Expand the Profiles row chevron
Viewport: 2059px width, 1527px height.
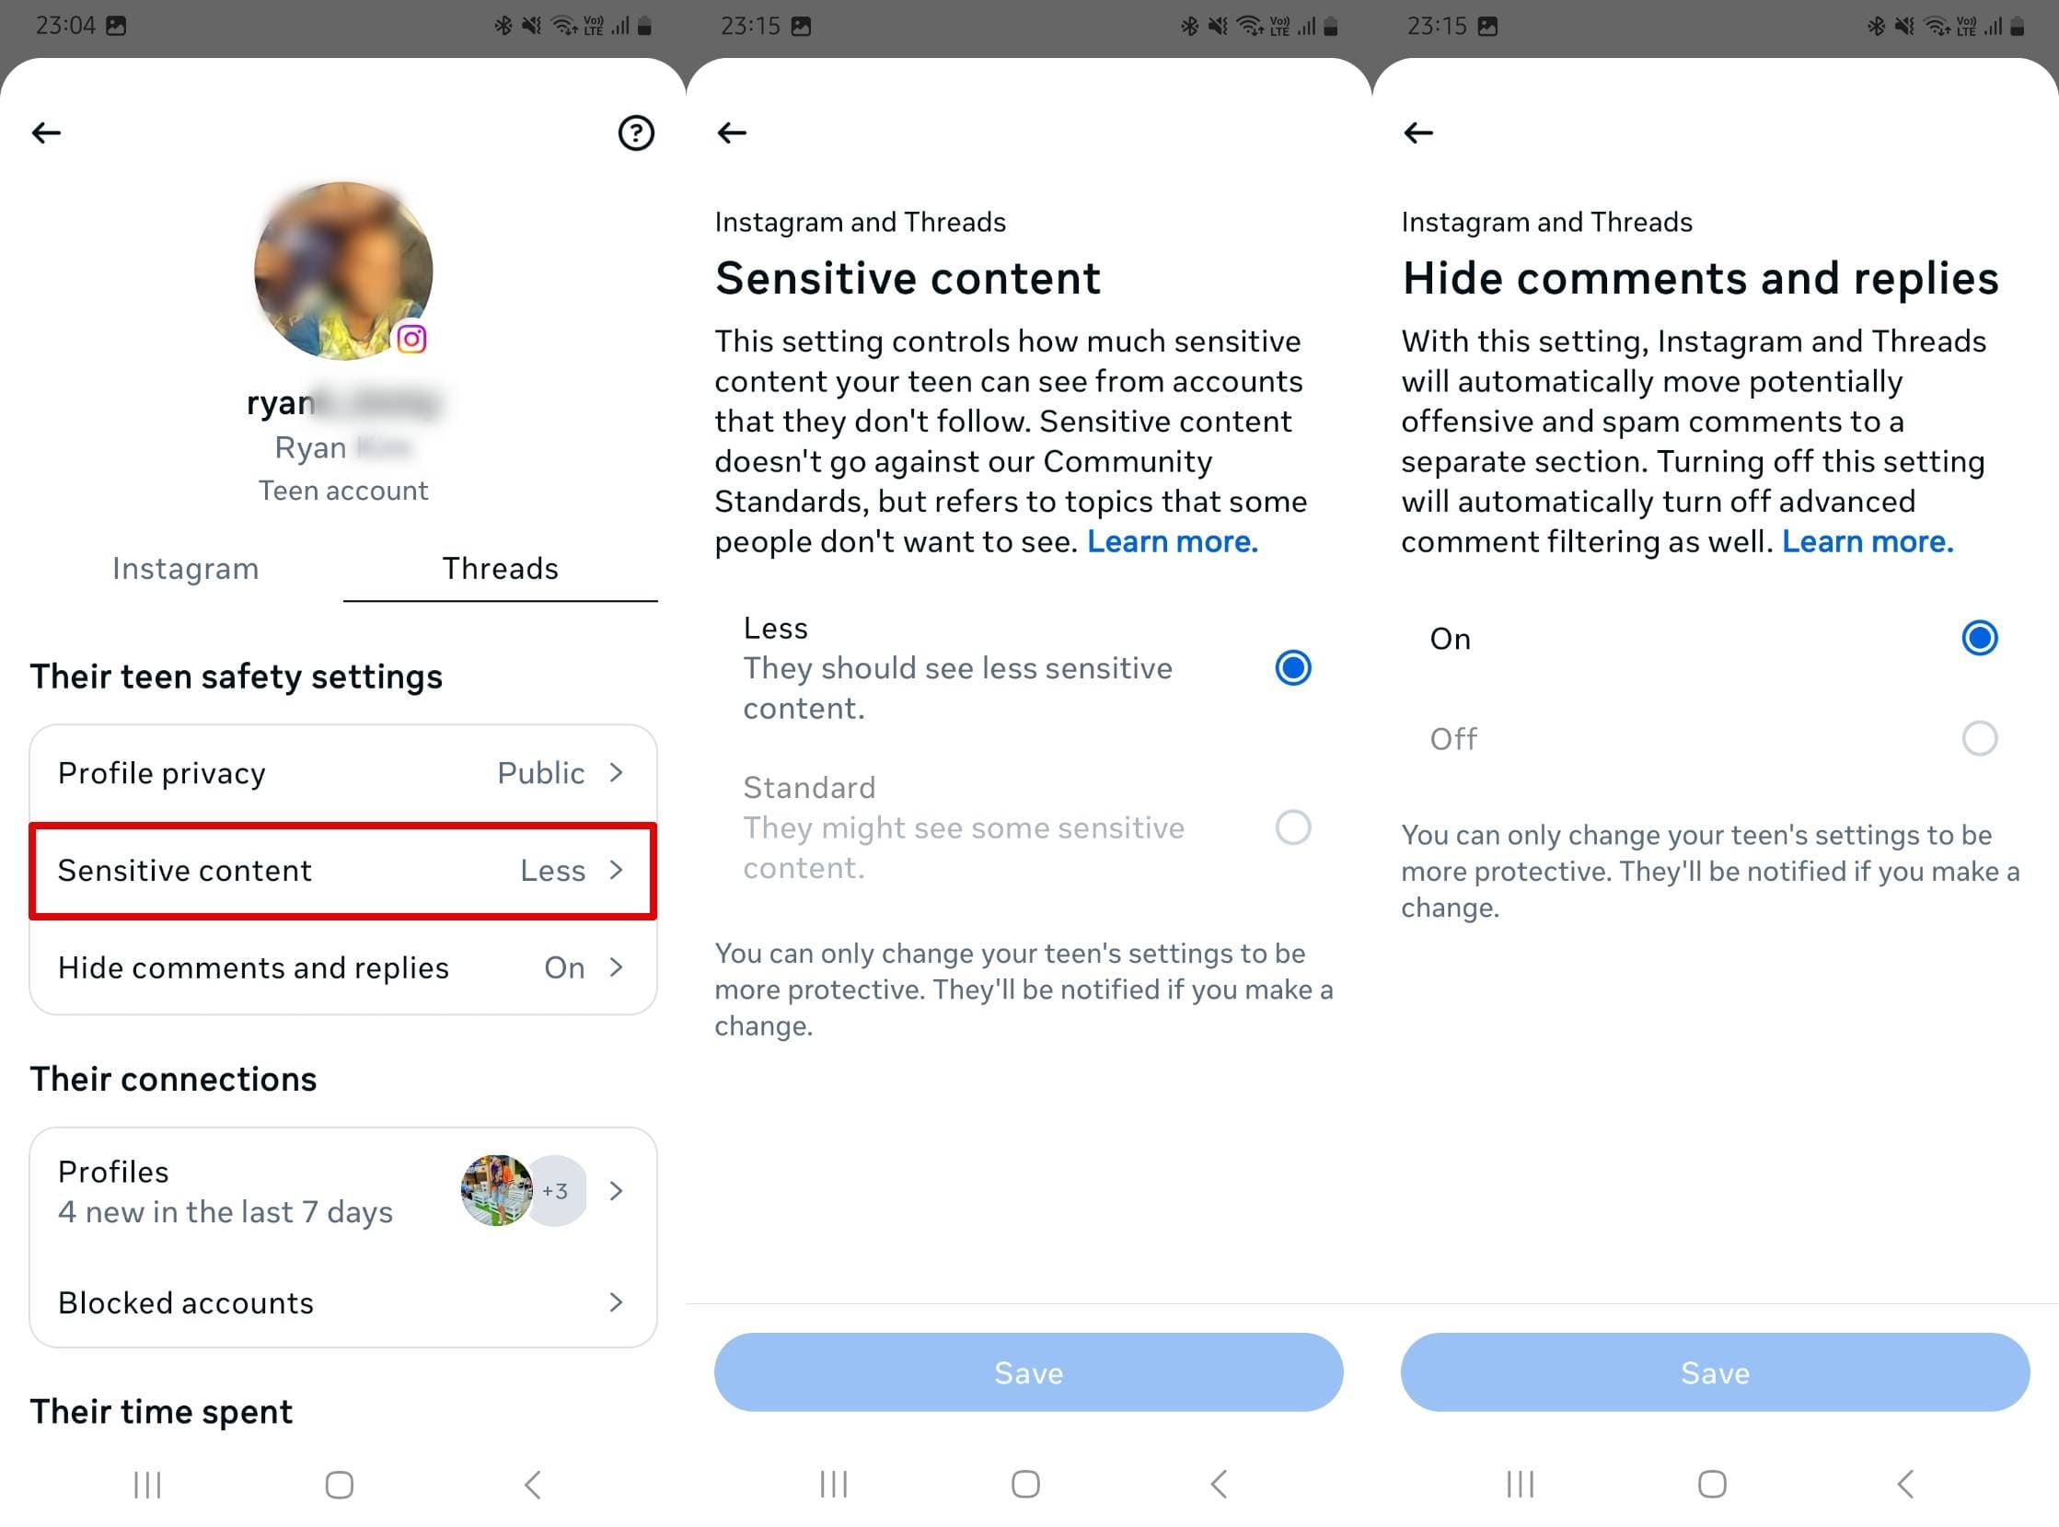(x=617, y=1191)
